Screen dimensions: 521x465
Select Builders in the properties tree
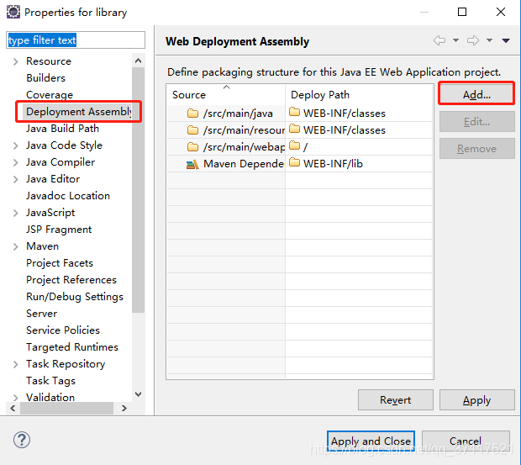[46, 78]
